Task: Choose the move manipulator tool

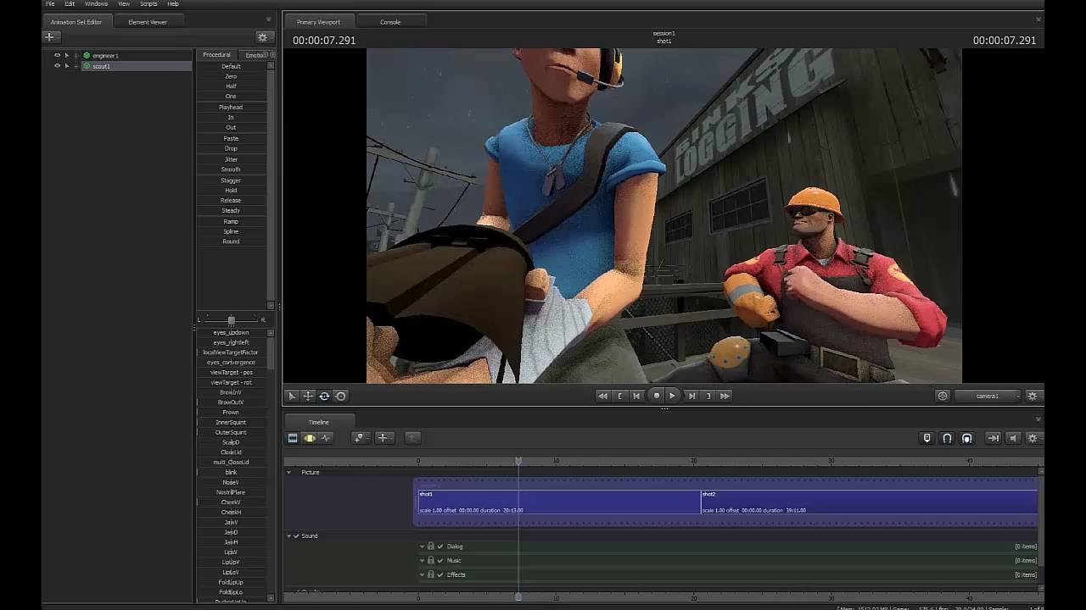Action: tap(308, 396)
